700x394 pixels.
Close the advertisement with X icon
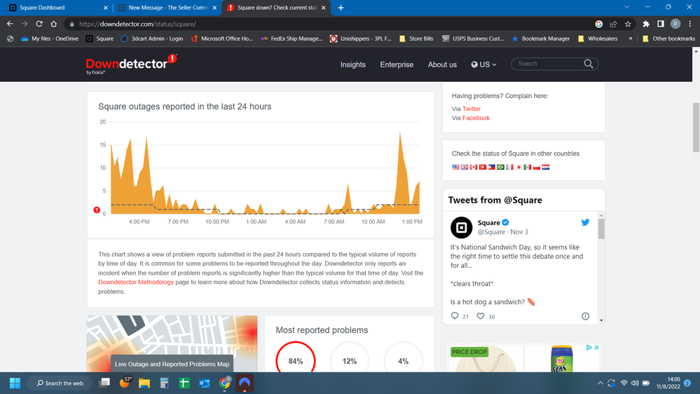[596, 348]
